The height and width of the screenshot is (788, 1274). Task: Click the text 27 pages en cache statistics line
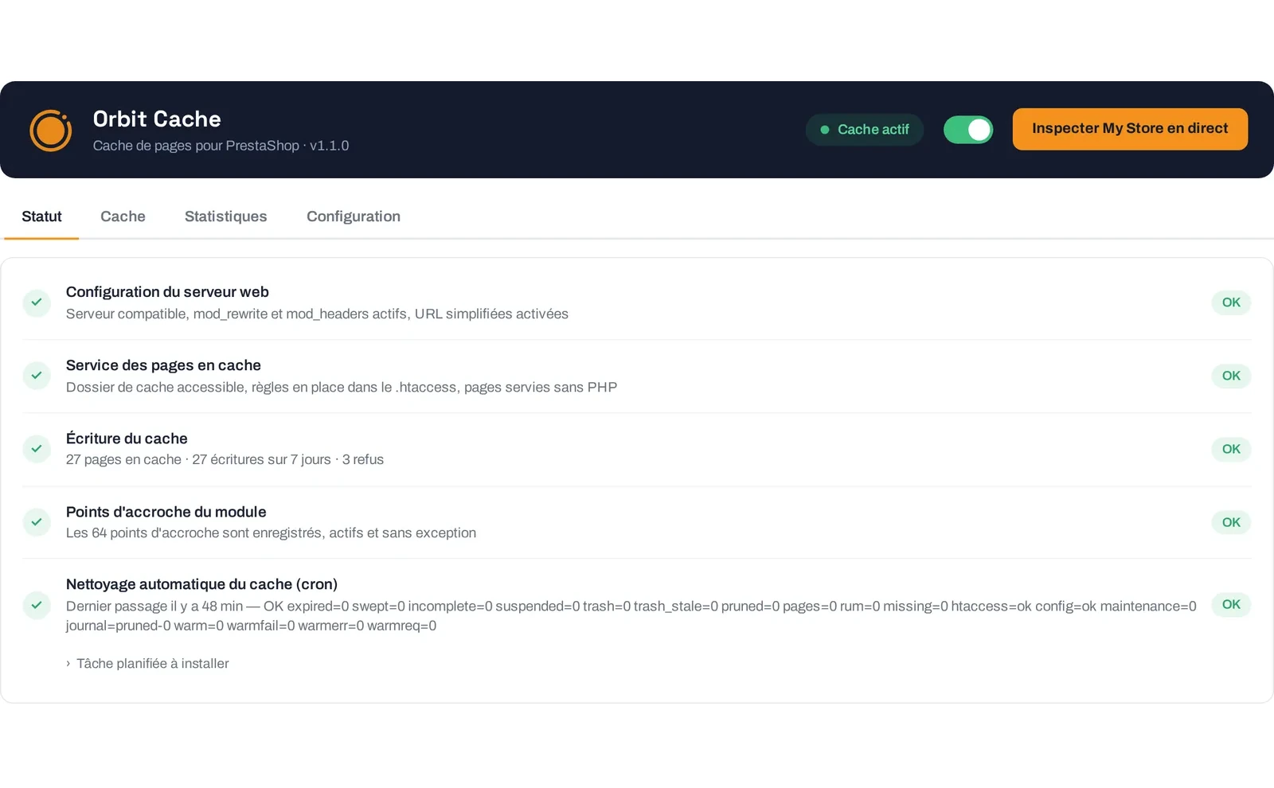coord(225,459)
